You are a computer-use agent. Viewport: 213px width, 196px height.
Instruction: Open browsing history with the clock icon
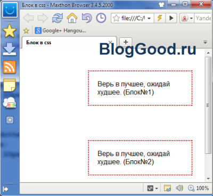[x=101, y=18]
